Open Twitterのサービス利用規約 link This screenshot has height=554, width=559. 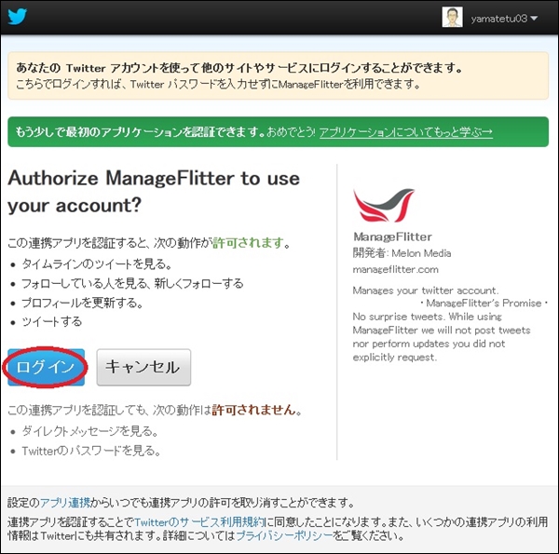click(199, 522)
